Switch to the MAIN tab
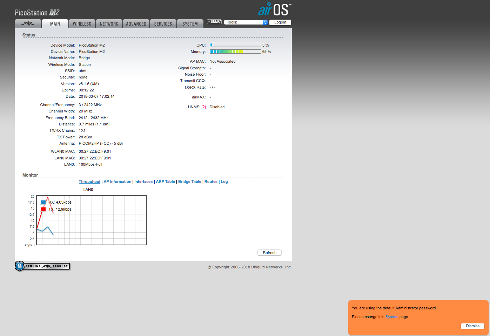The height and width of the screenshot is (336, 490). [x=55, y=24]
